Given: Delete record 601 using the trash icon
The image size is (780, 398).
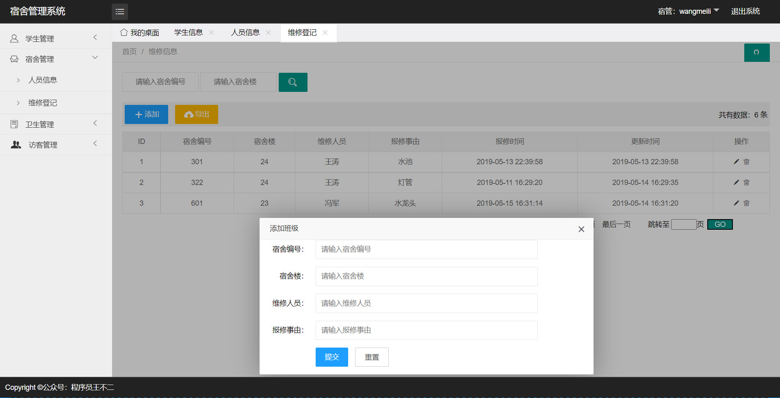Looking at the screenshot, I should pos(746,203).
